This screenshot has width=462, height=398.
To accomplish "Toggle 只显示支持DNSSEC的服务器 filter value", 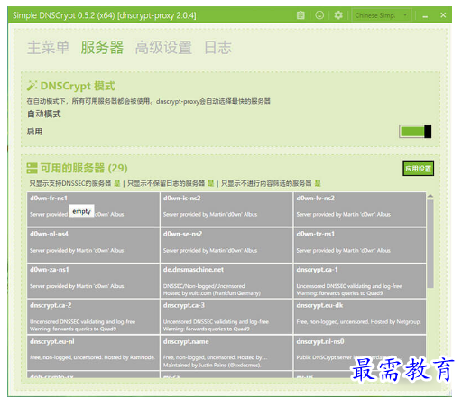I will (x=117, y=183).
